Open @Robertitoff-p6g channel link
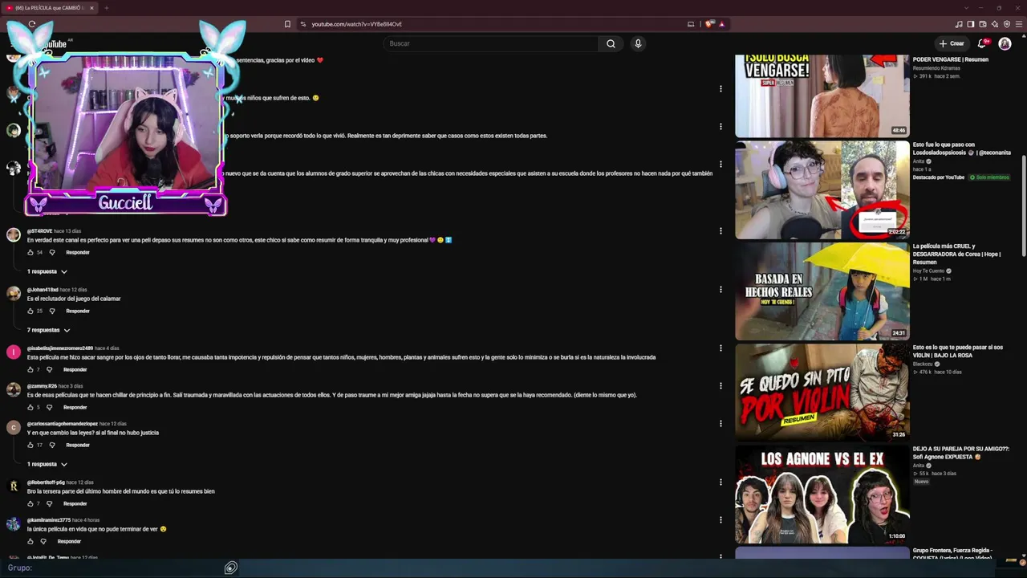This screenshot has width=1027, height=578. pyautogui.click(x=46, y=482)
